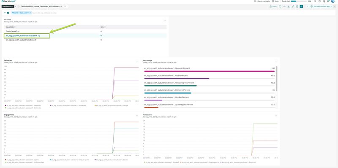Open the Compliance widget options menu
Viewport: 338px width, 168px height.
tap(276, 115)
